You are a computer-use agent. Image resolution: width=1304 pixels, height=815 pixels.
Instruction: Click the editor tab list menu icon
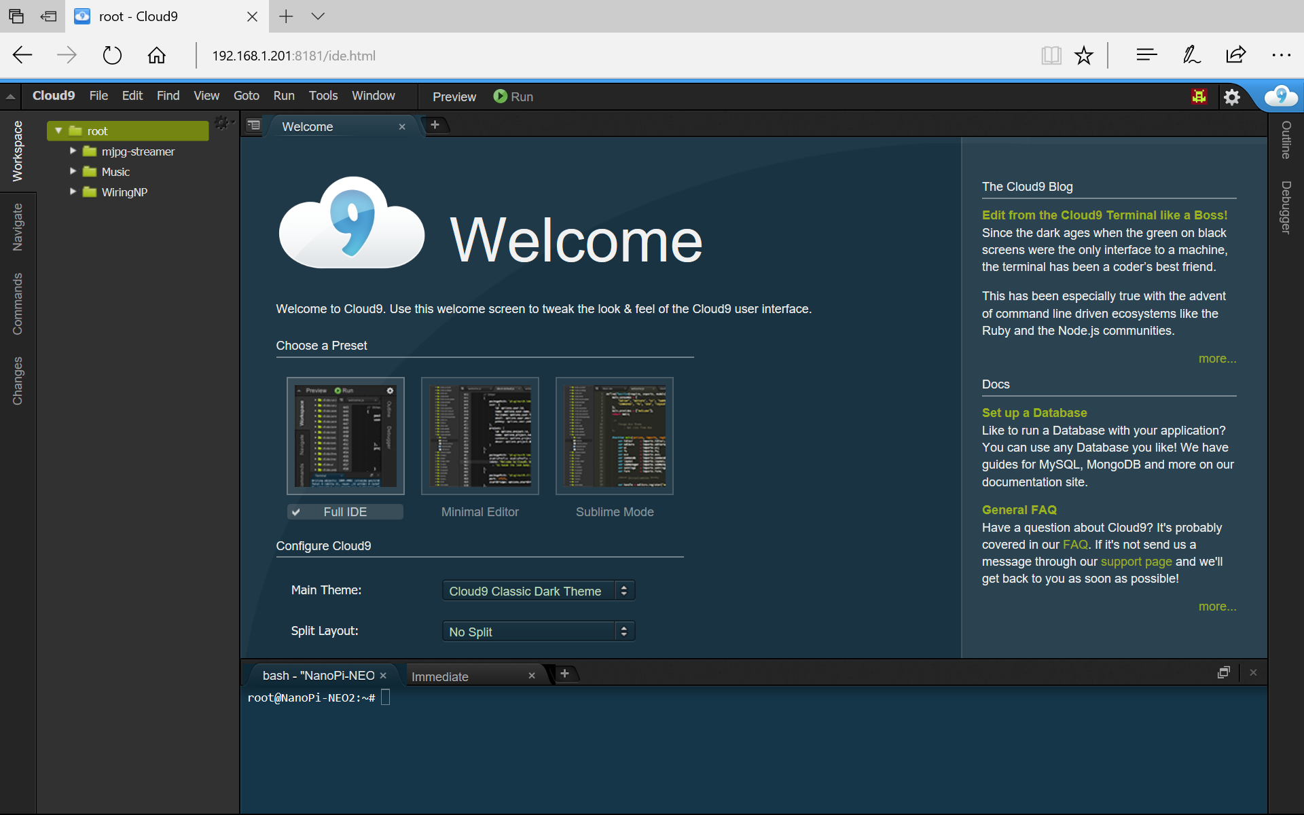(x=254, y=126)
